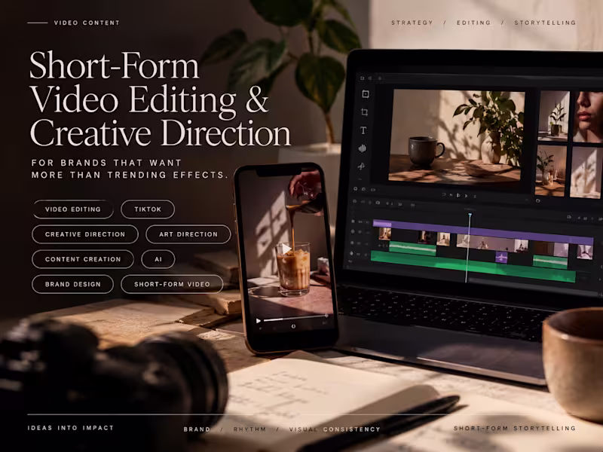This screenshot has width=603, height=452.
Task: Select the potted plant thumbnail in media panel
Action: click(553, 116)
